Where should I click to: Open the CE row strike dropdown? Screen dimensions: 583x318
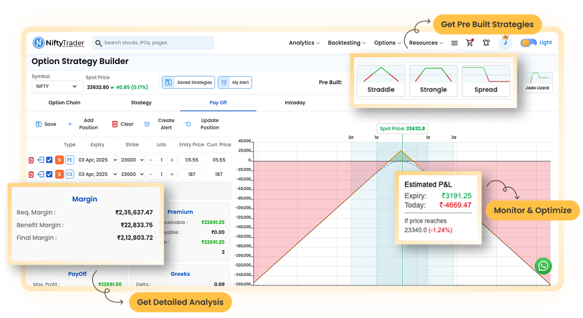pos(131,174)
